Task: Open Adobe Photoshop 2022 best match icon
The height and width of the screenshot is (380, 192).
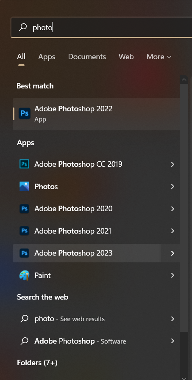Action: click(x=25, y=114)
